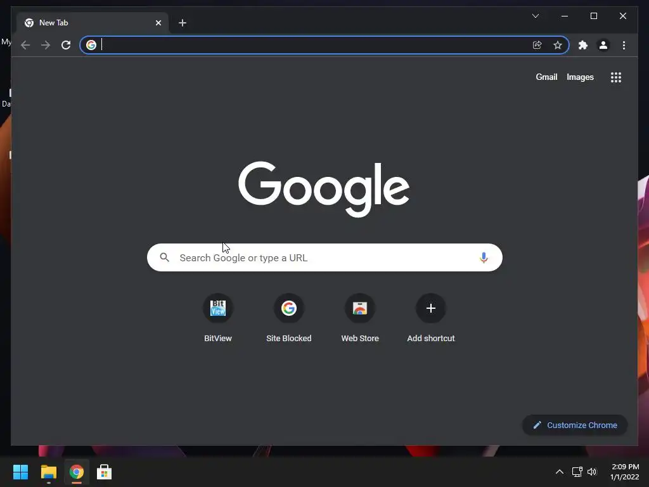Click the network tray icon
This screenshot has height=487, width=649.
tap(577, 472)
